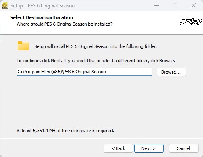The height and width of the screenshot is (157, 203).
Task: Click the 'Select Destination Location' heading
Action: pyautogui.click(x=42, y=17)
